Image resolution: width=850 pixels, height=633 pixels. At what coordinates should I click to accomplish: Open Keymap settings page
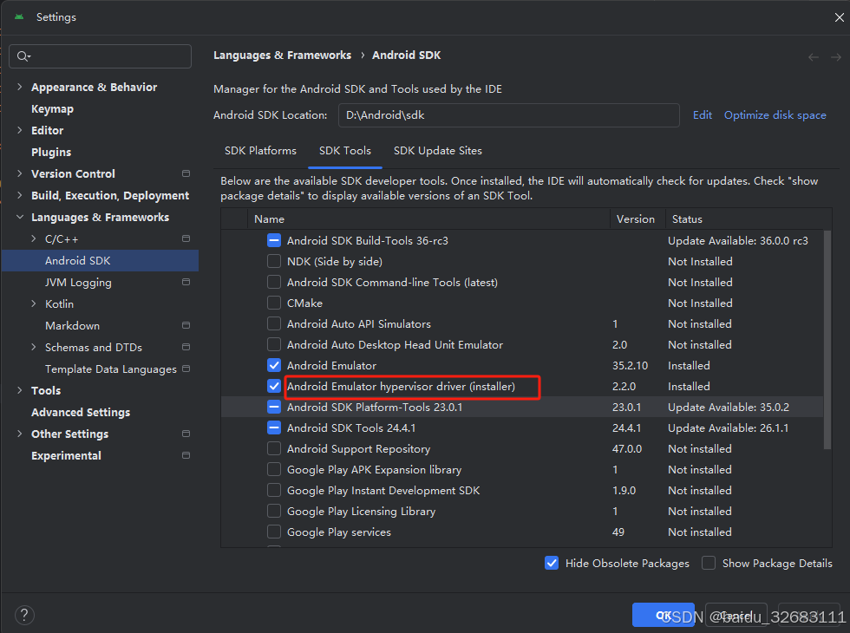pos(53,109)
